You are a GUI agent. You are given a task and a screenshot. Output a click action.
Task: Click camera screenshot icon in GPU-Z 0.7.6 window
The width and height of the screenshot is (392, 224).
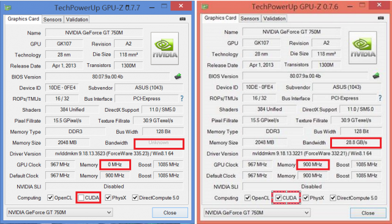pos(380,18)
